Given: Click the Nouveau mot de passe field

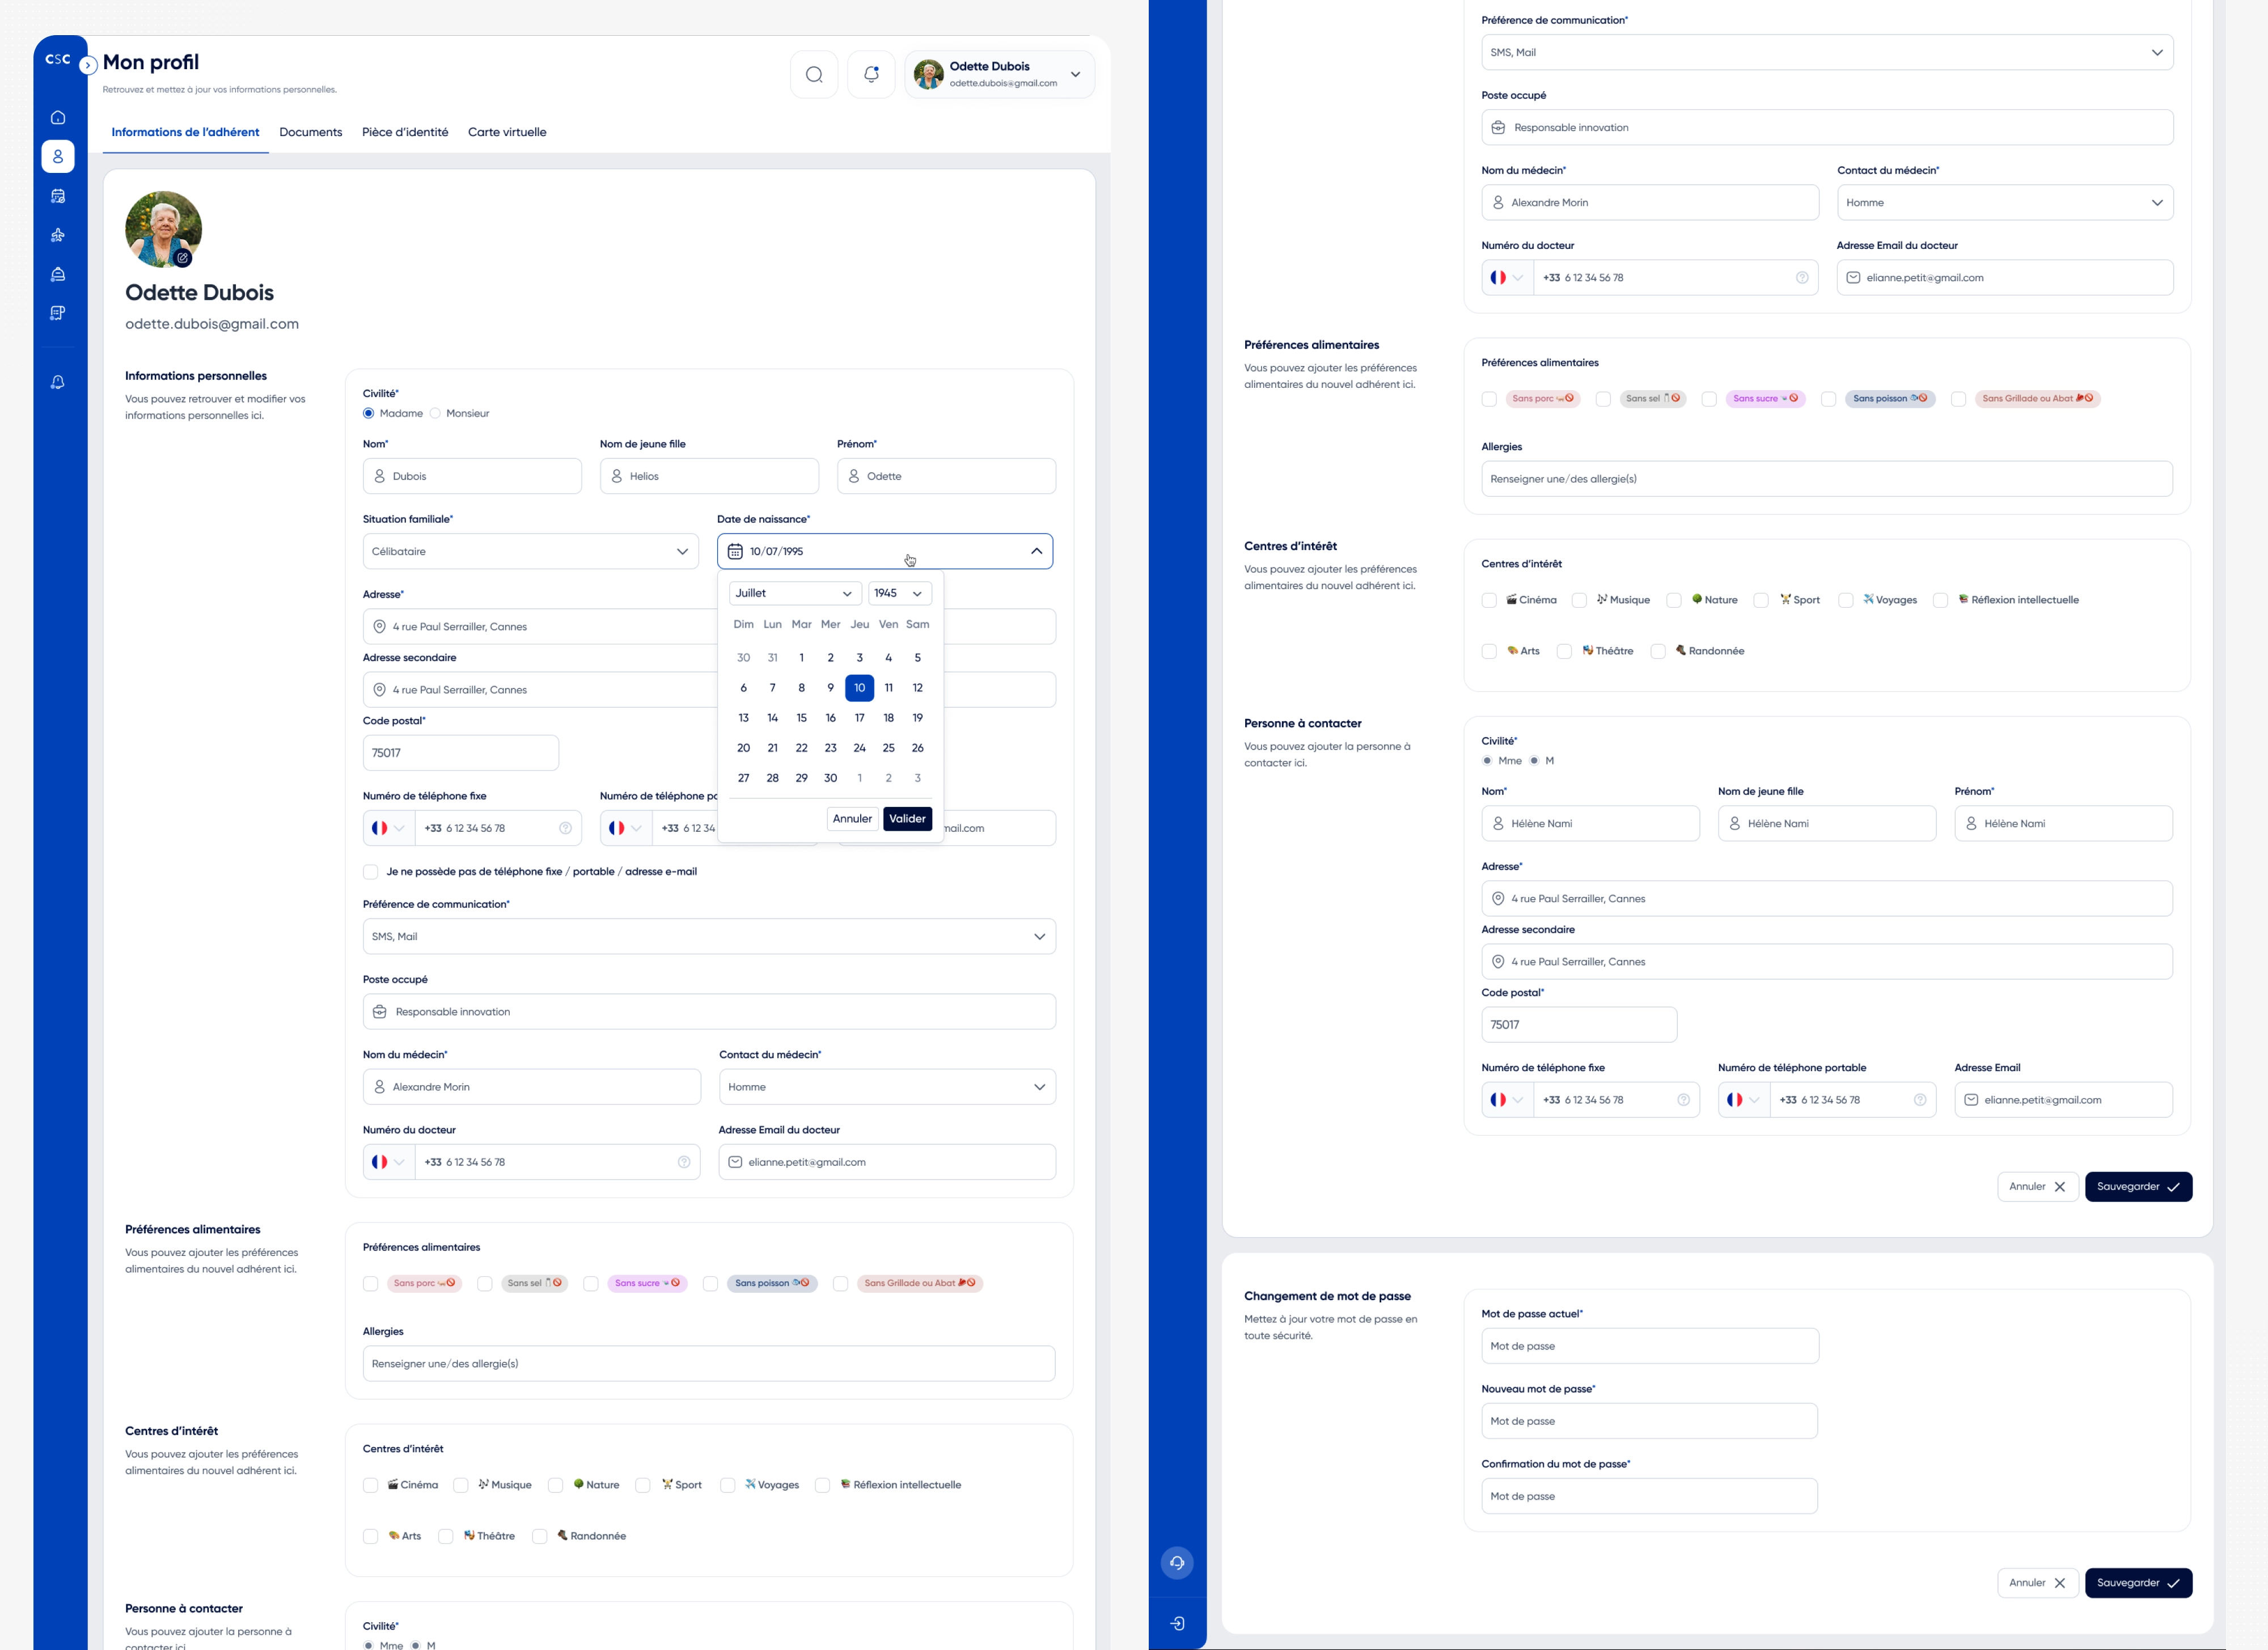Looking at the screenshot, I should (x=1650, y=1421).
